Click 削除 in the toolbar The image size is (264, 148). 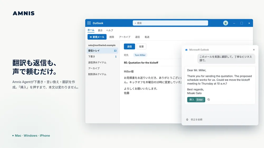pyautogui.click(x=112, y=37)
